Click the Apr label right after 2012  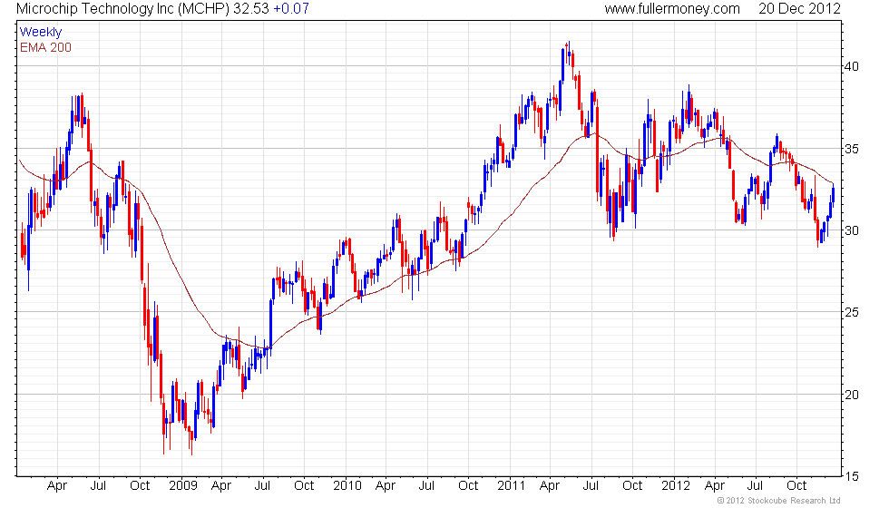click(x=715, y=486)
